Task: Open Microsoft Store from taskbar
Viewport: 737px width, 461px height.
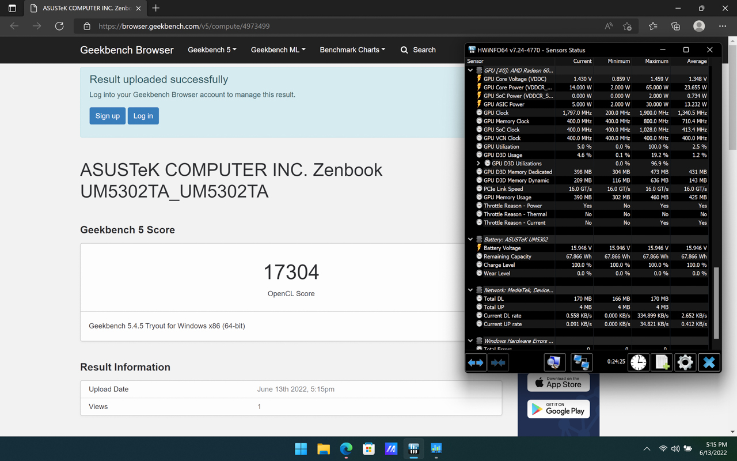Action: [368, 449]
